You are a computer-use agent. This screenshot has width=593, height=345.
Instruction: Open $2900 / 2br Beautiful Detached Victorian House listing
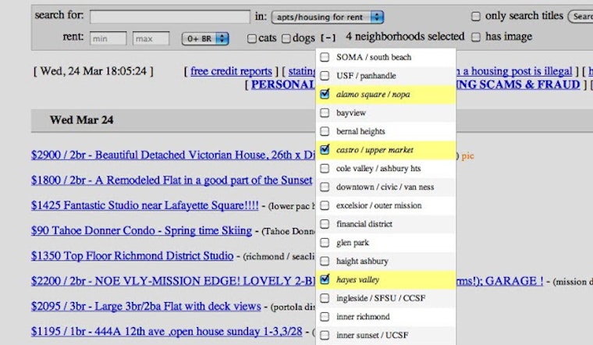[173, 155]
